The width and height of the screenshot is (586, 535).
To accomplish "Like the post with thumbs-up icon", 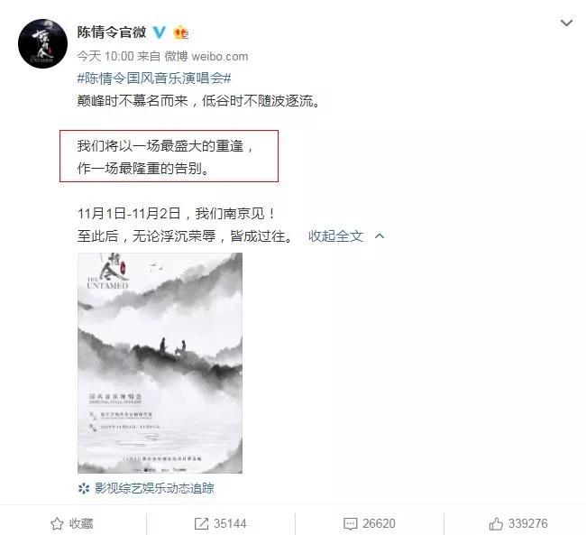I will click(496, 524).
